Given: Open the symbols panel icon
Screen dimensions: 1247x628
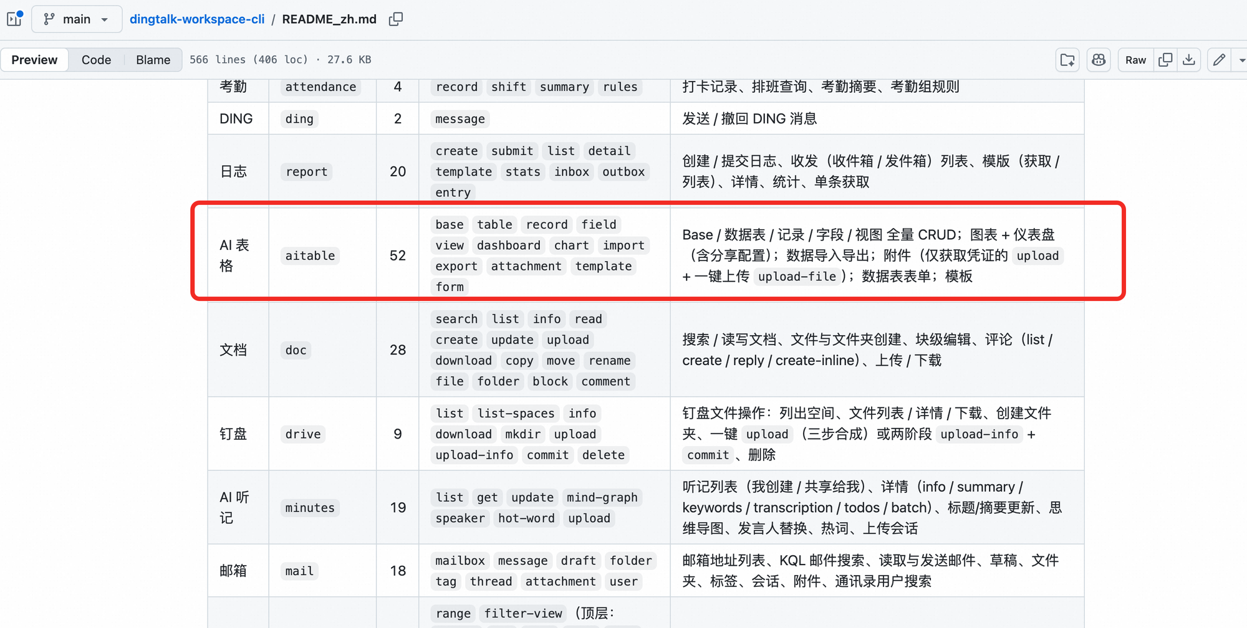Looking at the screenshot, I should tap(1067, 60).
